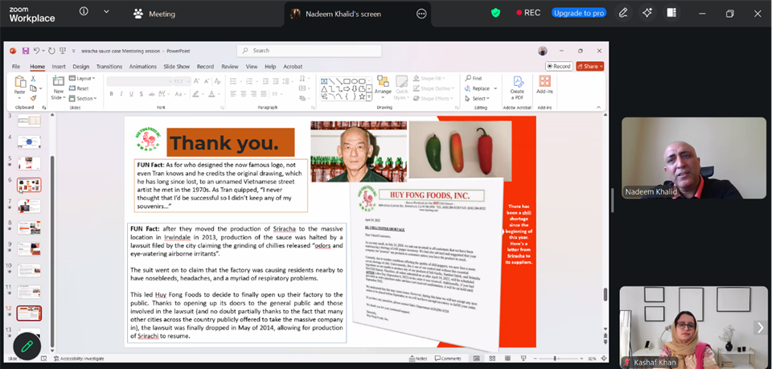Toggle the Comments pane in status bar
The image size is (784, 369).
tap(447, 359)
